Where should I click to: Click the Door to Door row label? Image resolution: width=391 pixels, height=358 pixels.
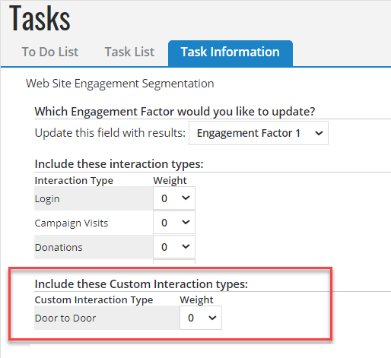pyautogui.click(x=65, y=318)
